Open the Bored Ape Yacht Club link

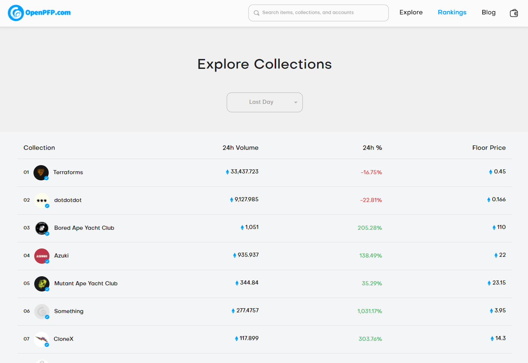(84, 228)
